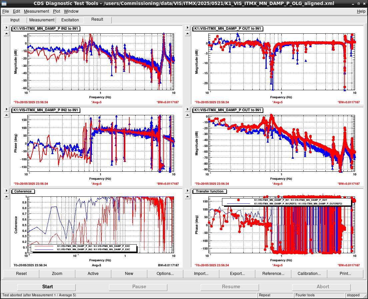Click up-arrow icon of top-left magnitude plot
Viewport: 368px width, 299px height.
(7, 33)
